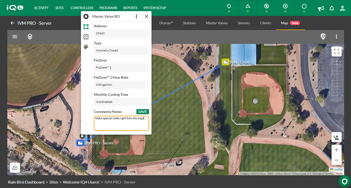Switch to the Sensors tab
This screenshot has width=351, height=188.
point(244,23)
